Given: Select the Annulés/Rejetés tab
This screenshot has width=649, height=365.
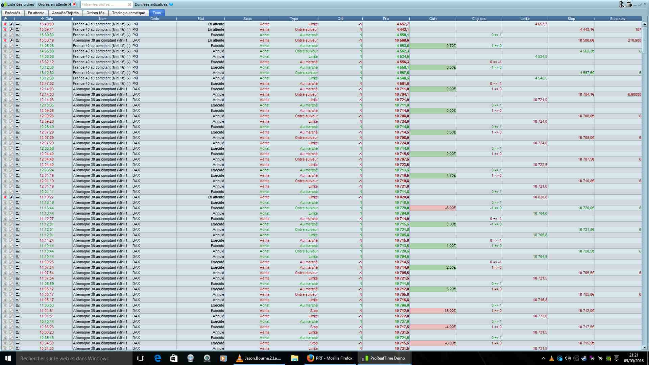Looking at the screenshot, I should (x=65, y=13).
